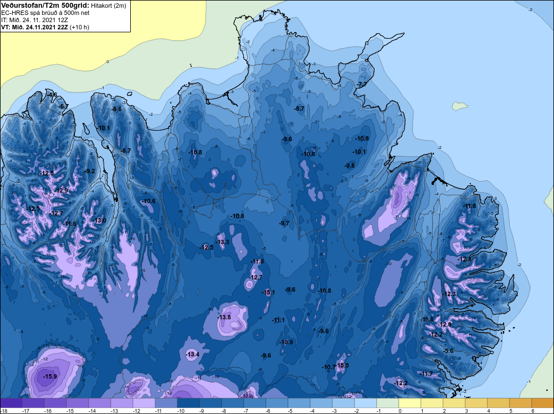The height and width of the screenshot is (414, 554).
Task: Select the -15.1 temperature reading
Action: [x=268, y=292]
